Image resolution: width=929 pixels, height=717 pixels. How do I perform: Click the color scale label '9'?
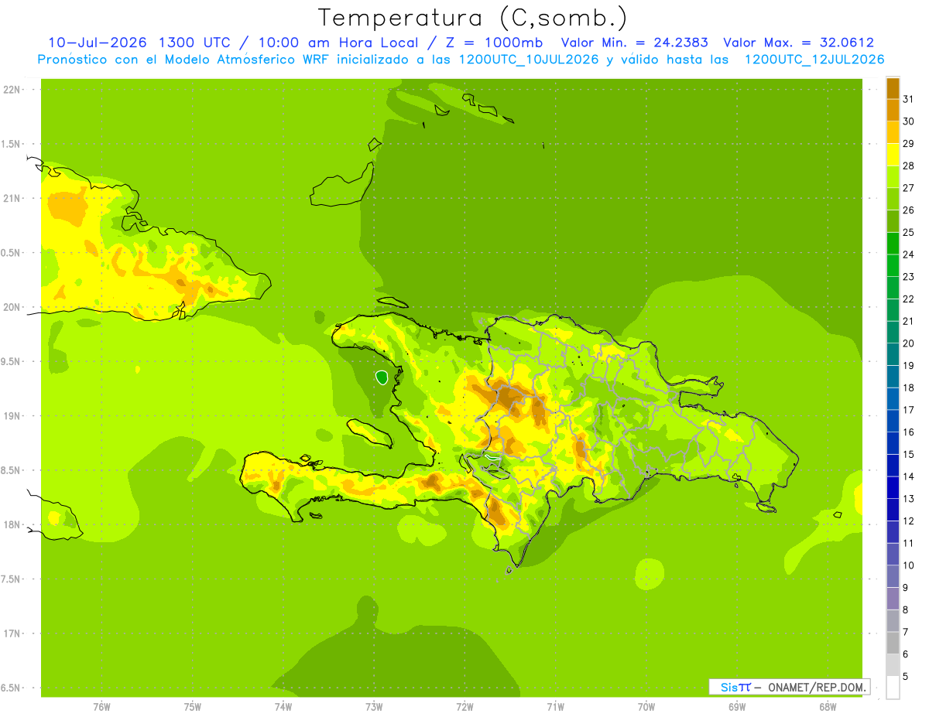[x=906, y=588]
